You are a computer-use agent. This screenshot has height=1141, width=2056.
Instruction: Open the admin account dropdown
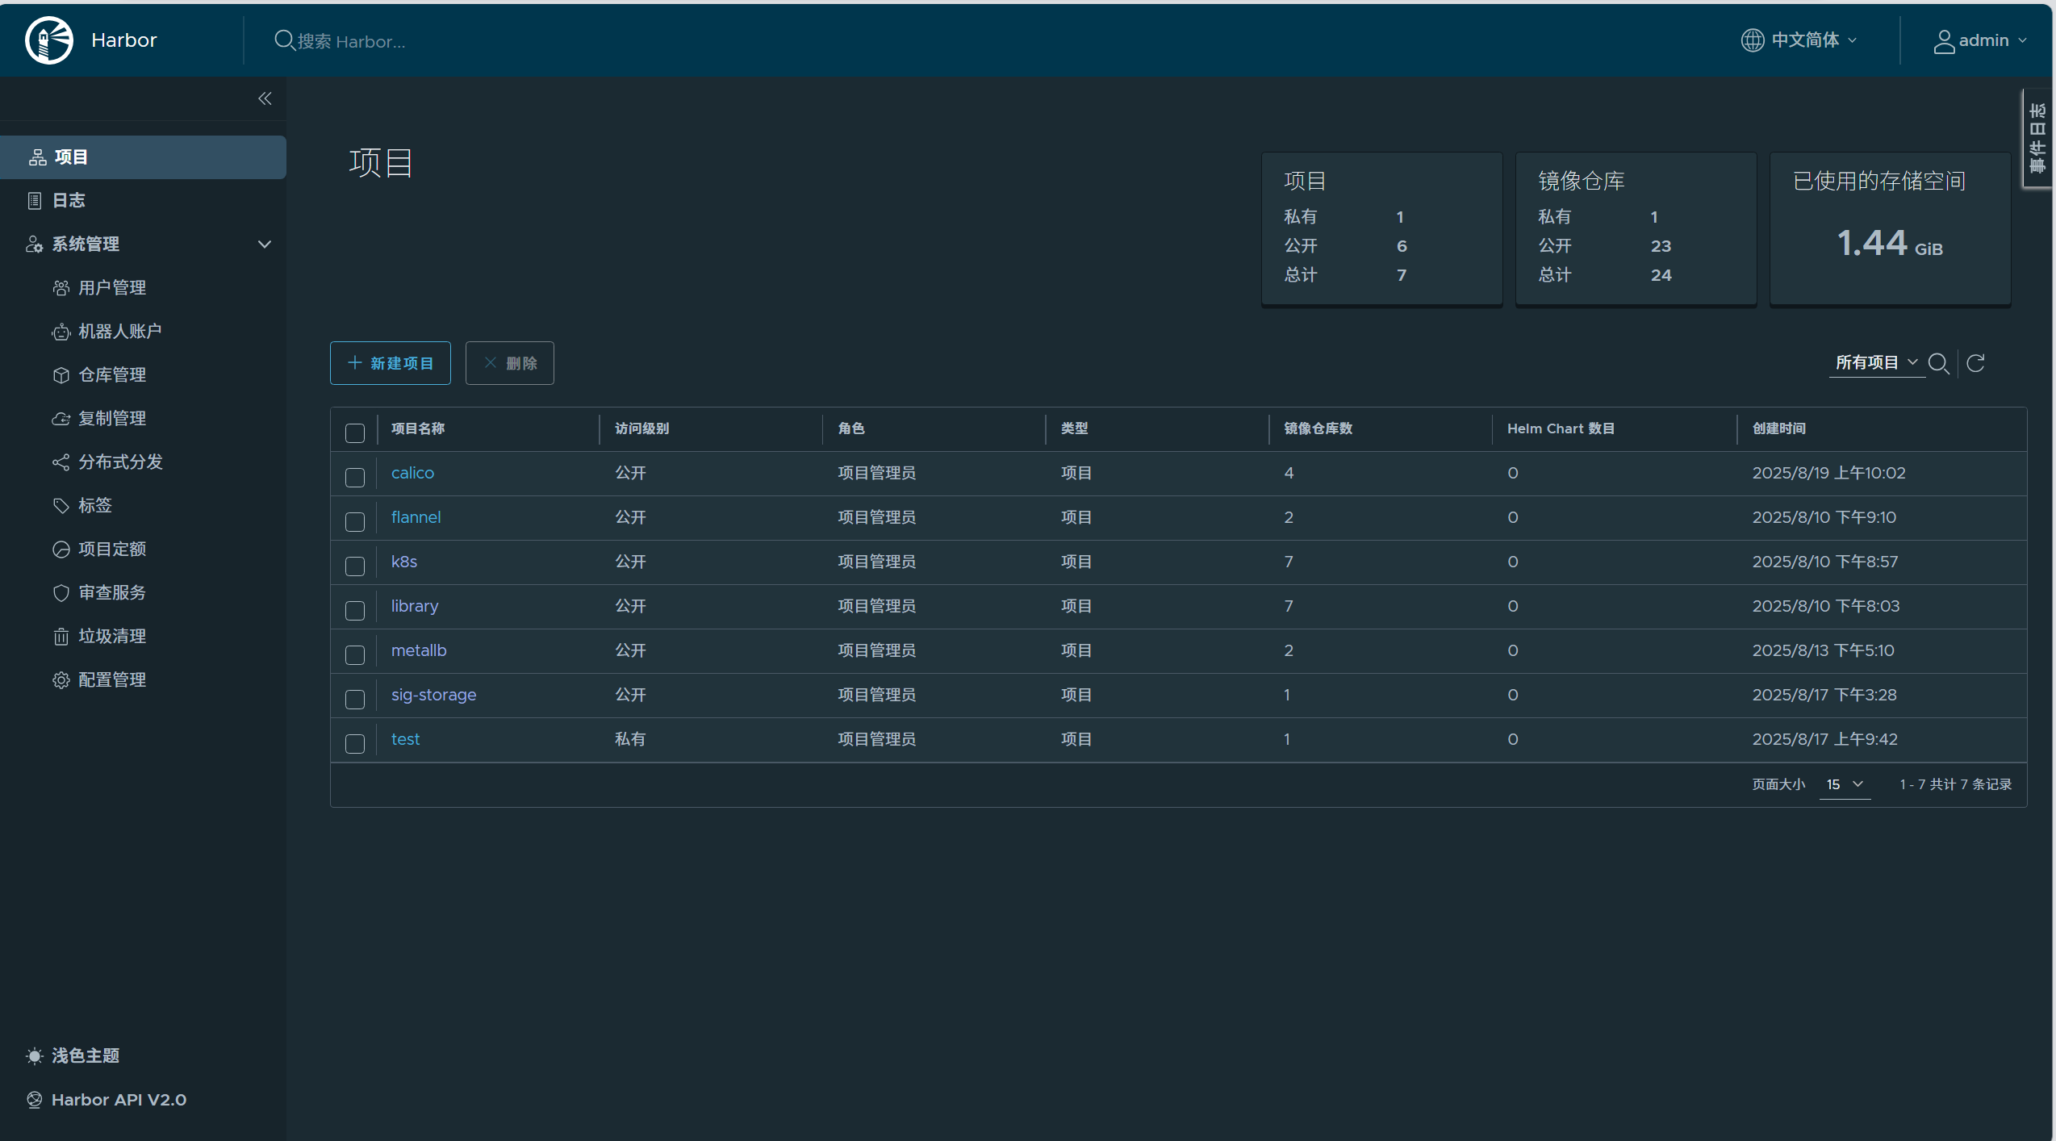[1980, 40]
